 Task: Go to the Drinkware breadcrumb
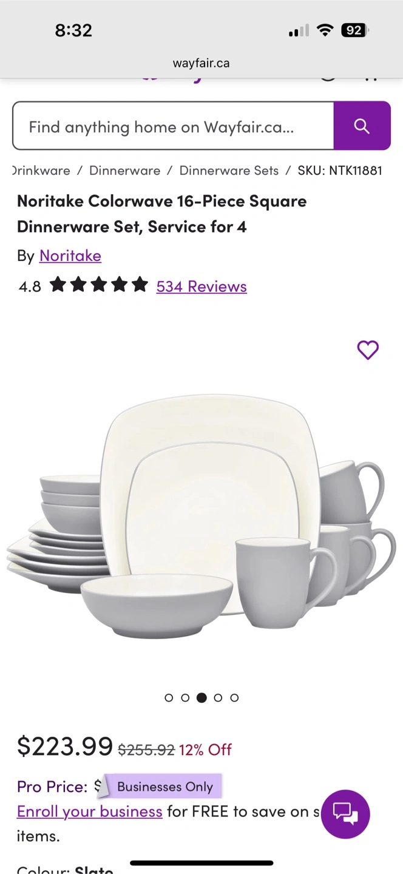41,171
